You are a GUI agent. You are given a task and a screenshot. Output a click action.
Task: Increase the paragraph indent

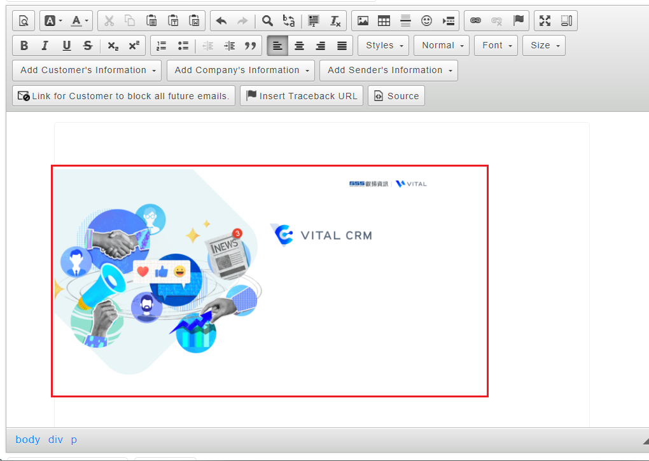point(229,46)
